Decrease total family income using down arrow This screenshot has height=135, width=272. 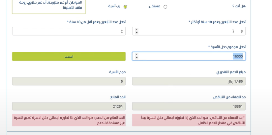tap(137, 58)
